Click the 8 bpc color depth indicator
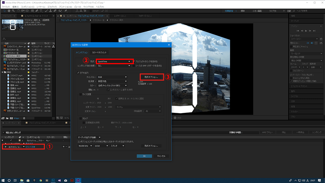 pos(17,118)
